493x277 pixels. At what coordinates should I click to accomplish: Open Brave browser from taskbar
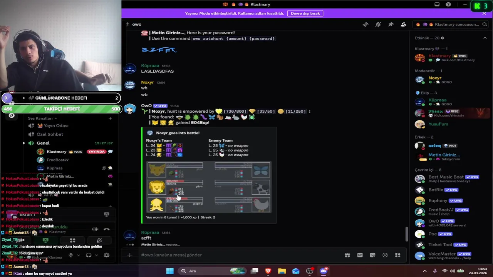coord(268,271)
